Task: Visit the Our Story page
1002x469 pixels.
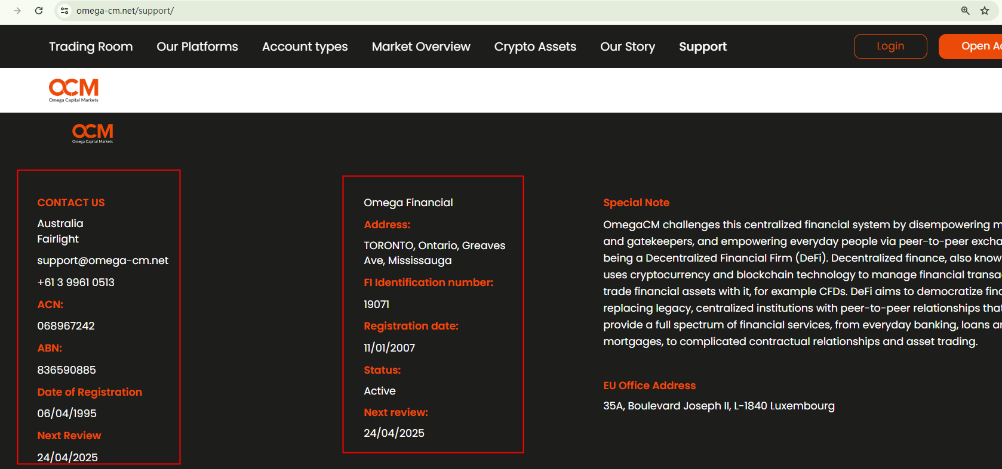Action: click(x=628, y=46)
